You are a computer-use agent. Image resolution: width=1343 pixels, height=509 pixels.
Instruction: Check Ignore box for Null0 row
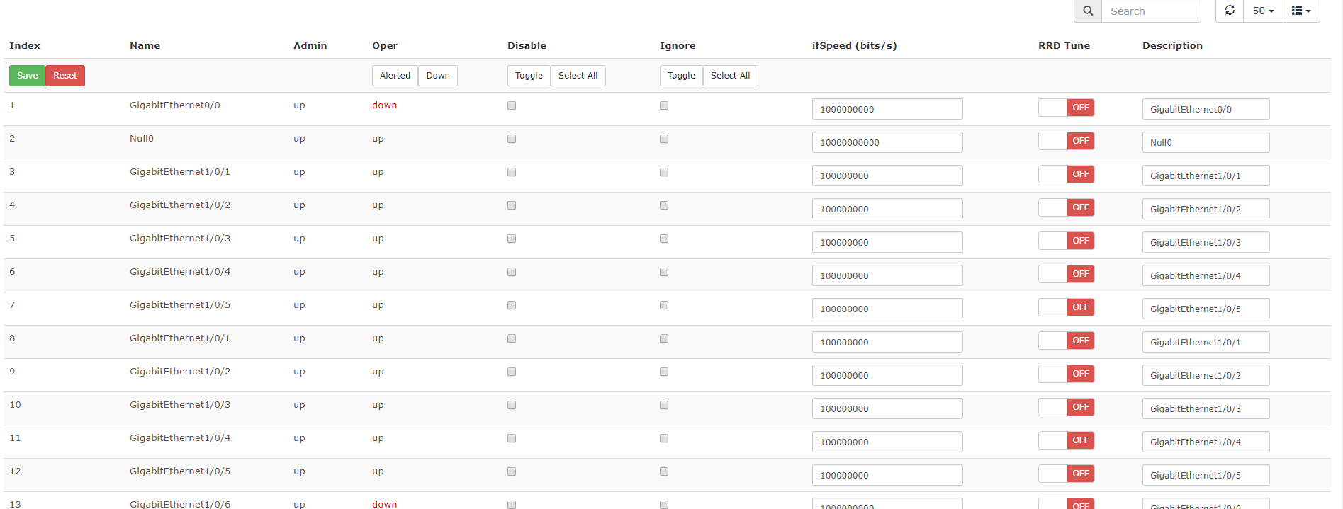[x=664, y=139]
